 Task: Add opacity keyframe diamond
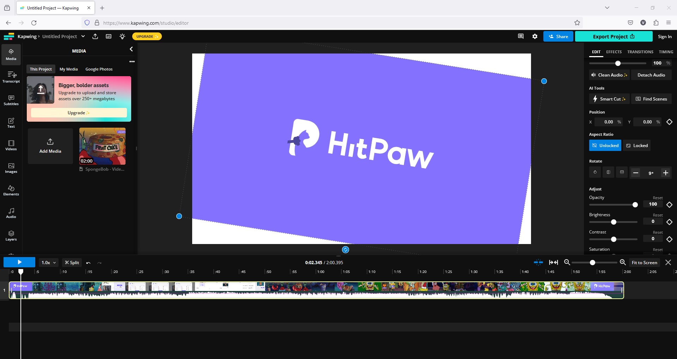pyautogui.click(x=669, y=205)
